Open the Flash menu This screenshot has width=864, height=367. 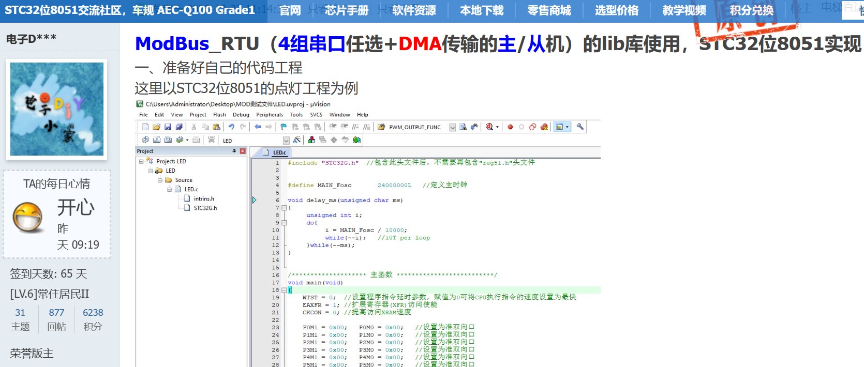click(219, 115)
